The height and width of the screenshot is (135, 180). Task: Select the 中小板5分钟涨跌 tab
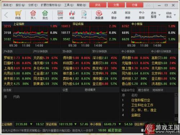(161, 51)
